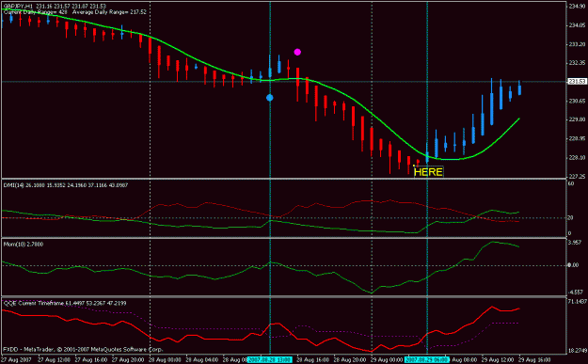The image size is (588, 364).
Task: Click the 28 Aug 20:00 time axis label
Action: [x=349, y=360]
